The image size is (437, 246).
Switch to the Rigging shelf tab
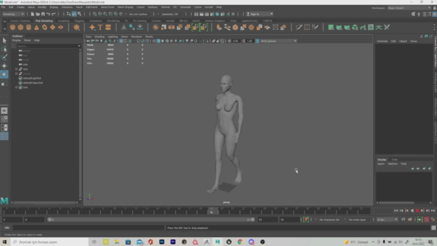pos(79,20)
